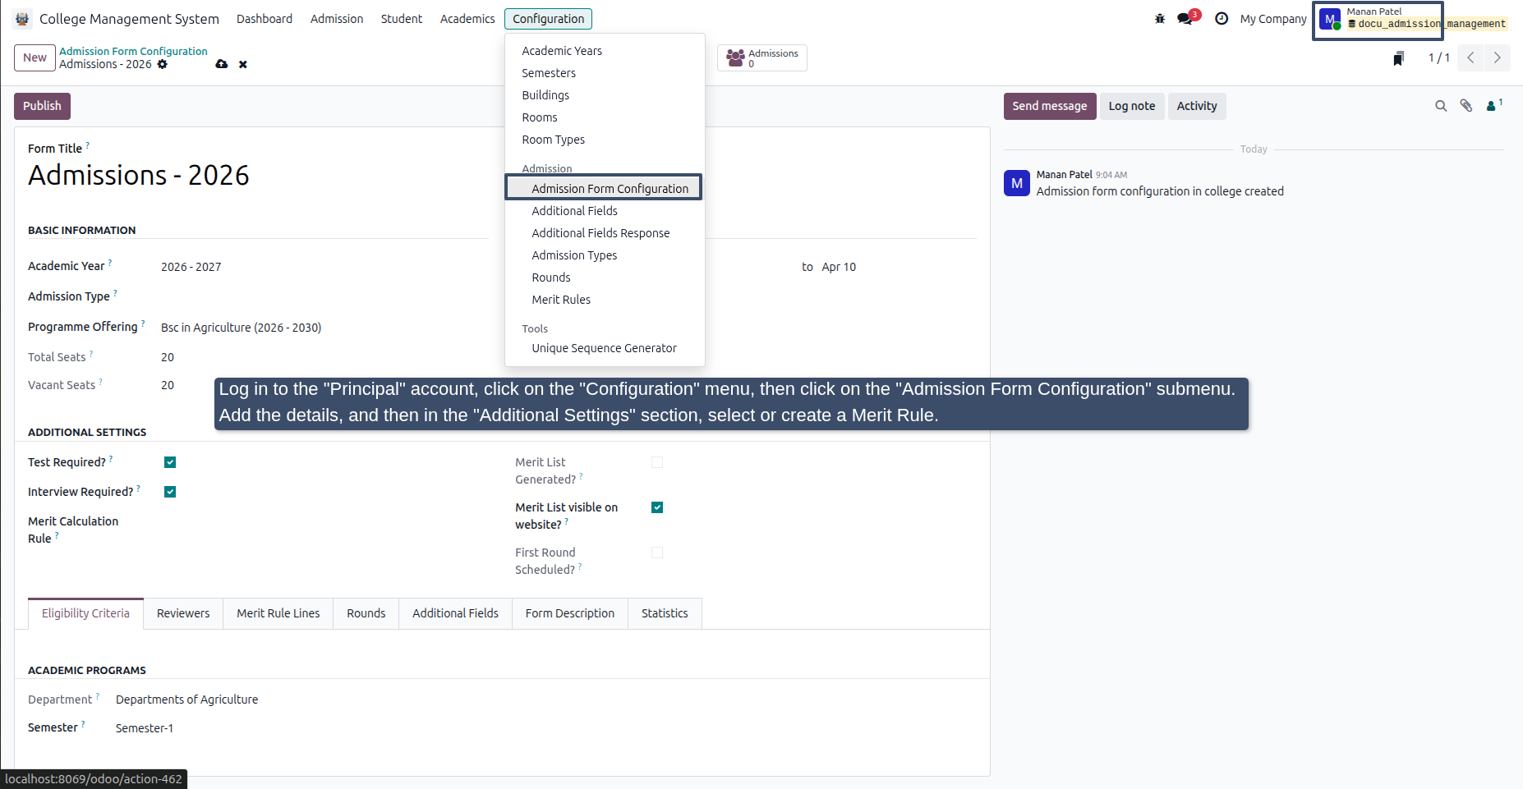
Task: Open the Admissions smart button
Action: click(762, 58)
